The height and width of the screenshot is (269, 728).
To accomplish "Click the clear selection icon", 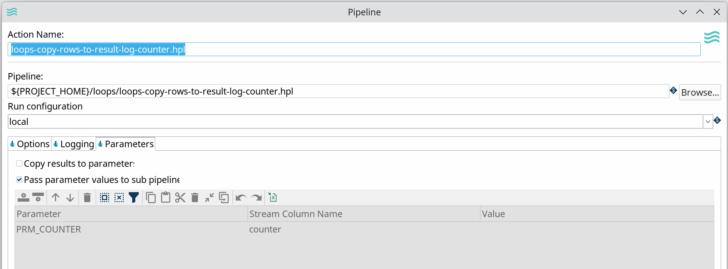I will pos(119,198).
